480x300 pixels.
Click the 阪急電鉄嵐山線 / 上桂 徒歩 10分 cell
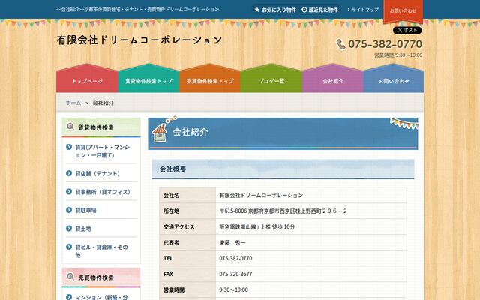(311, 226)
